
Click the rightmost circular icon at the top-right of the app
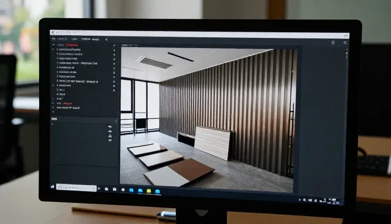(345, 43)
